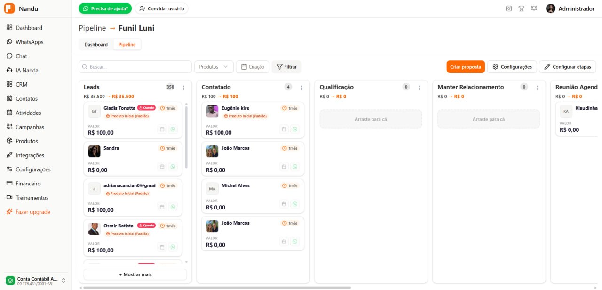Open Leads column options menu
The width and height of the screenshot is (602, 290).
(184, 88)
